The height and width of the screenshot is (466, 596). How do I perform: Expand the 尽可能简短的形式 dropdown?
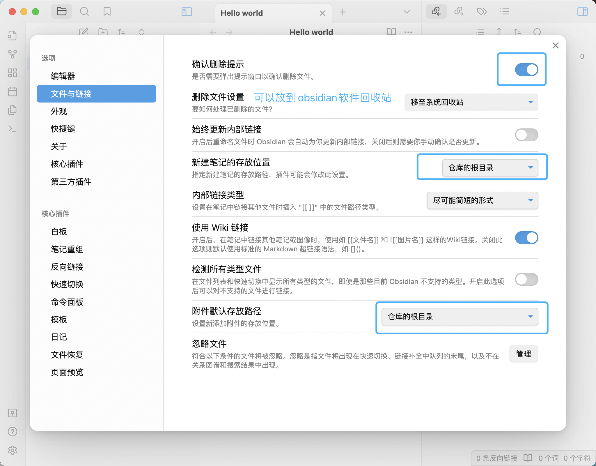tap(482, 200)
